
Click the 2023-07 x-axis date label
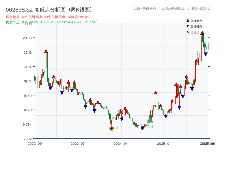[78, 144]
